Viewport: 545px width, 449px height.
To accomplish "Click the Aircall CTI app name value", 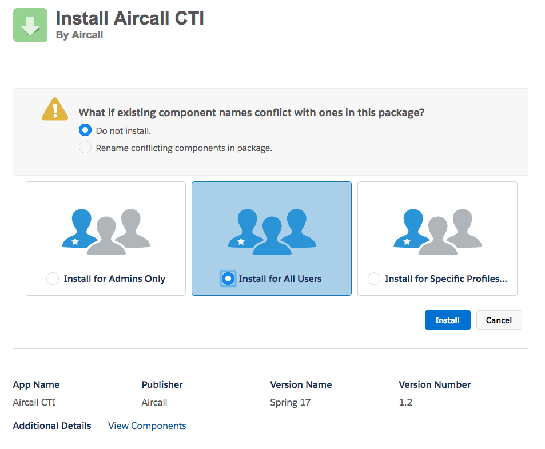I will [34, 402].
